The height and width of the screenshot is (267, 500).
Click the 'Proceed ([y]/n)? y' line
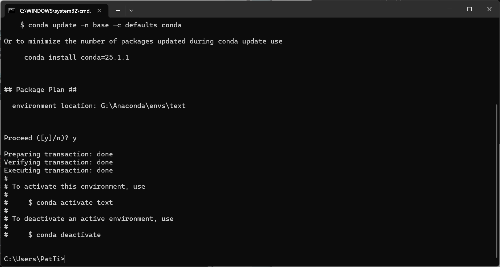(40, 138)
